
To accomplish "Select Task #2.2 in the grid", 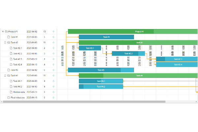I will pos(17,53).
